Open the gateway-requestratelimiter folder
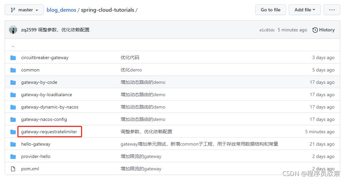 pyautogui.click(x=49, y=132)
